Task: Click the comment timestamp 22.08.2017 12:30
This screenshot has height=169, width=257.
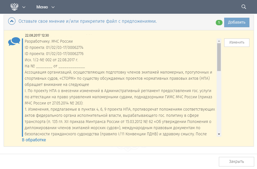Action: 37,35
